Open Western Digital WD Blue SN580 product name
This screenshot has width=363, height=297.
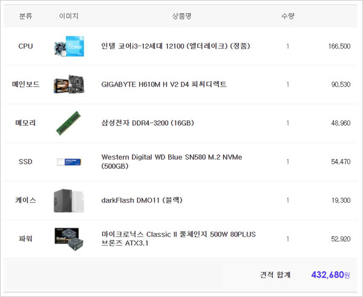(172, 157)
